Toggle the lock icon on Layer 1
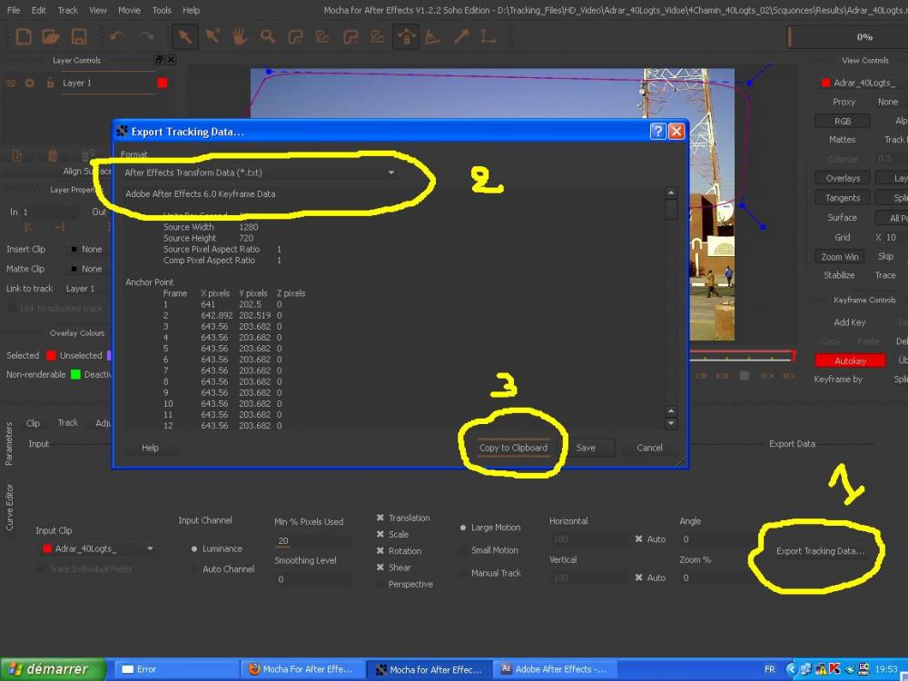Viewport: 908px width, 681px height. [x=50, y=83]
